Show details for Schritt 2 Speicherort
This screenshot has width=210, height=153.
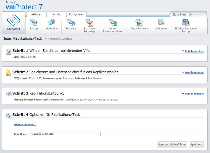pyautogui.click(x=195, y=72)
